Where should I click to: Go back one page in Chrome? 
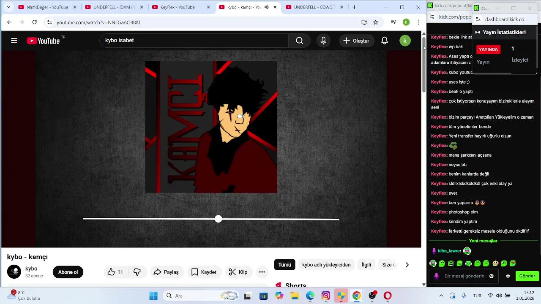click(9, 22)
